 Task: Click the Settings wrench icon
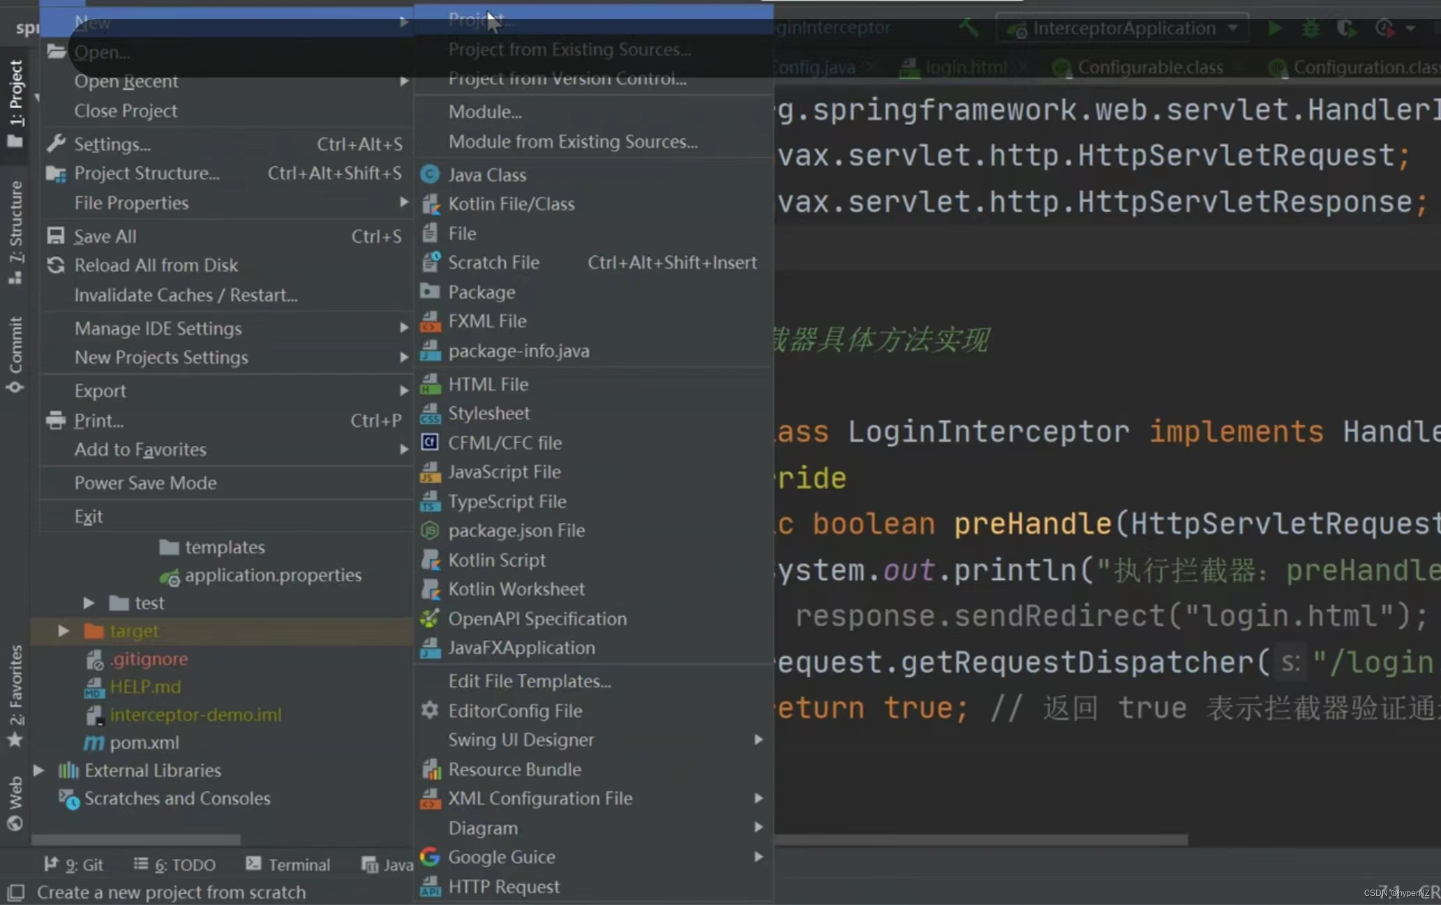pos(56,144)
